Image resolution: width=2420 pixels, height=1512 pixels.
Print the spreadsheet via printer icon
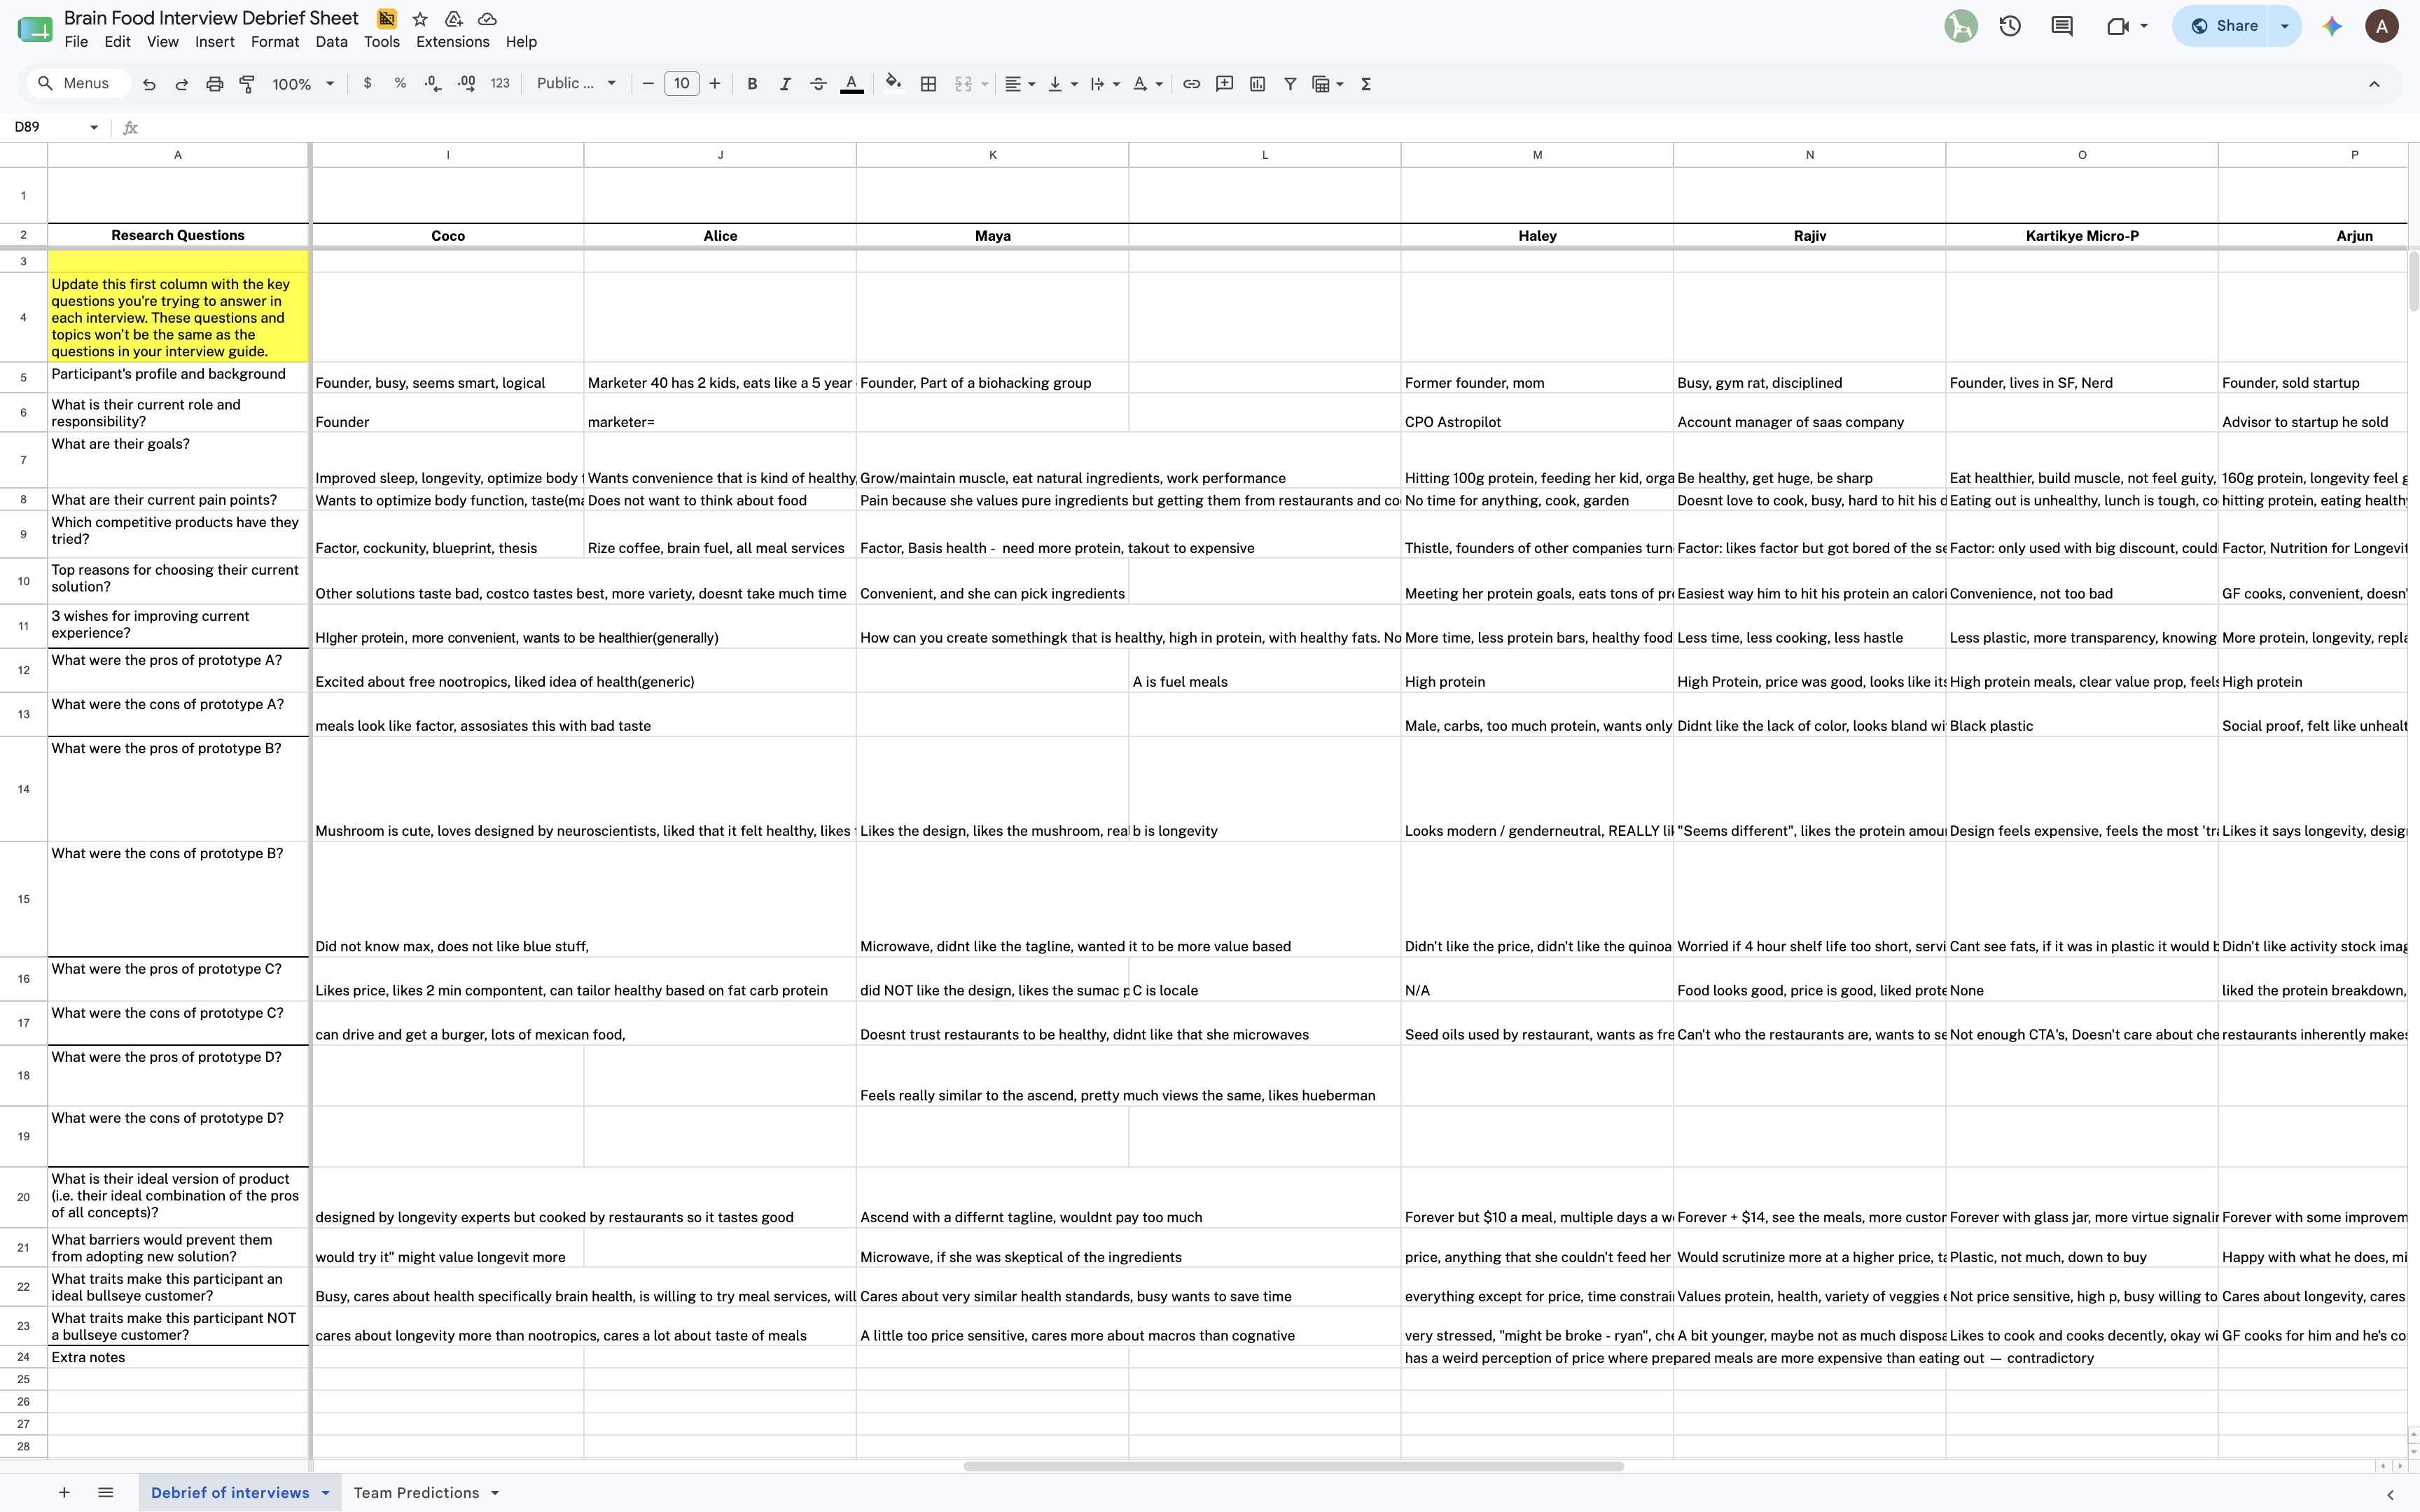point(214,84)
